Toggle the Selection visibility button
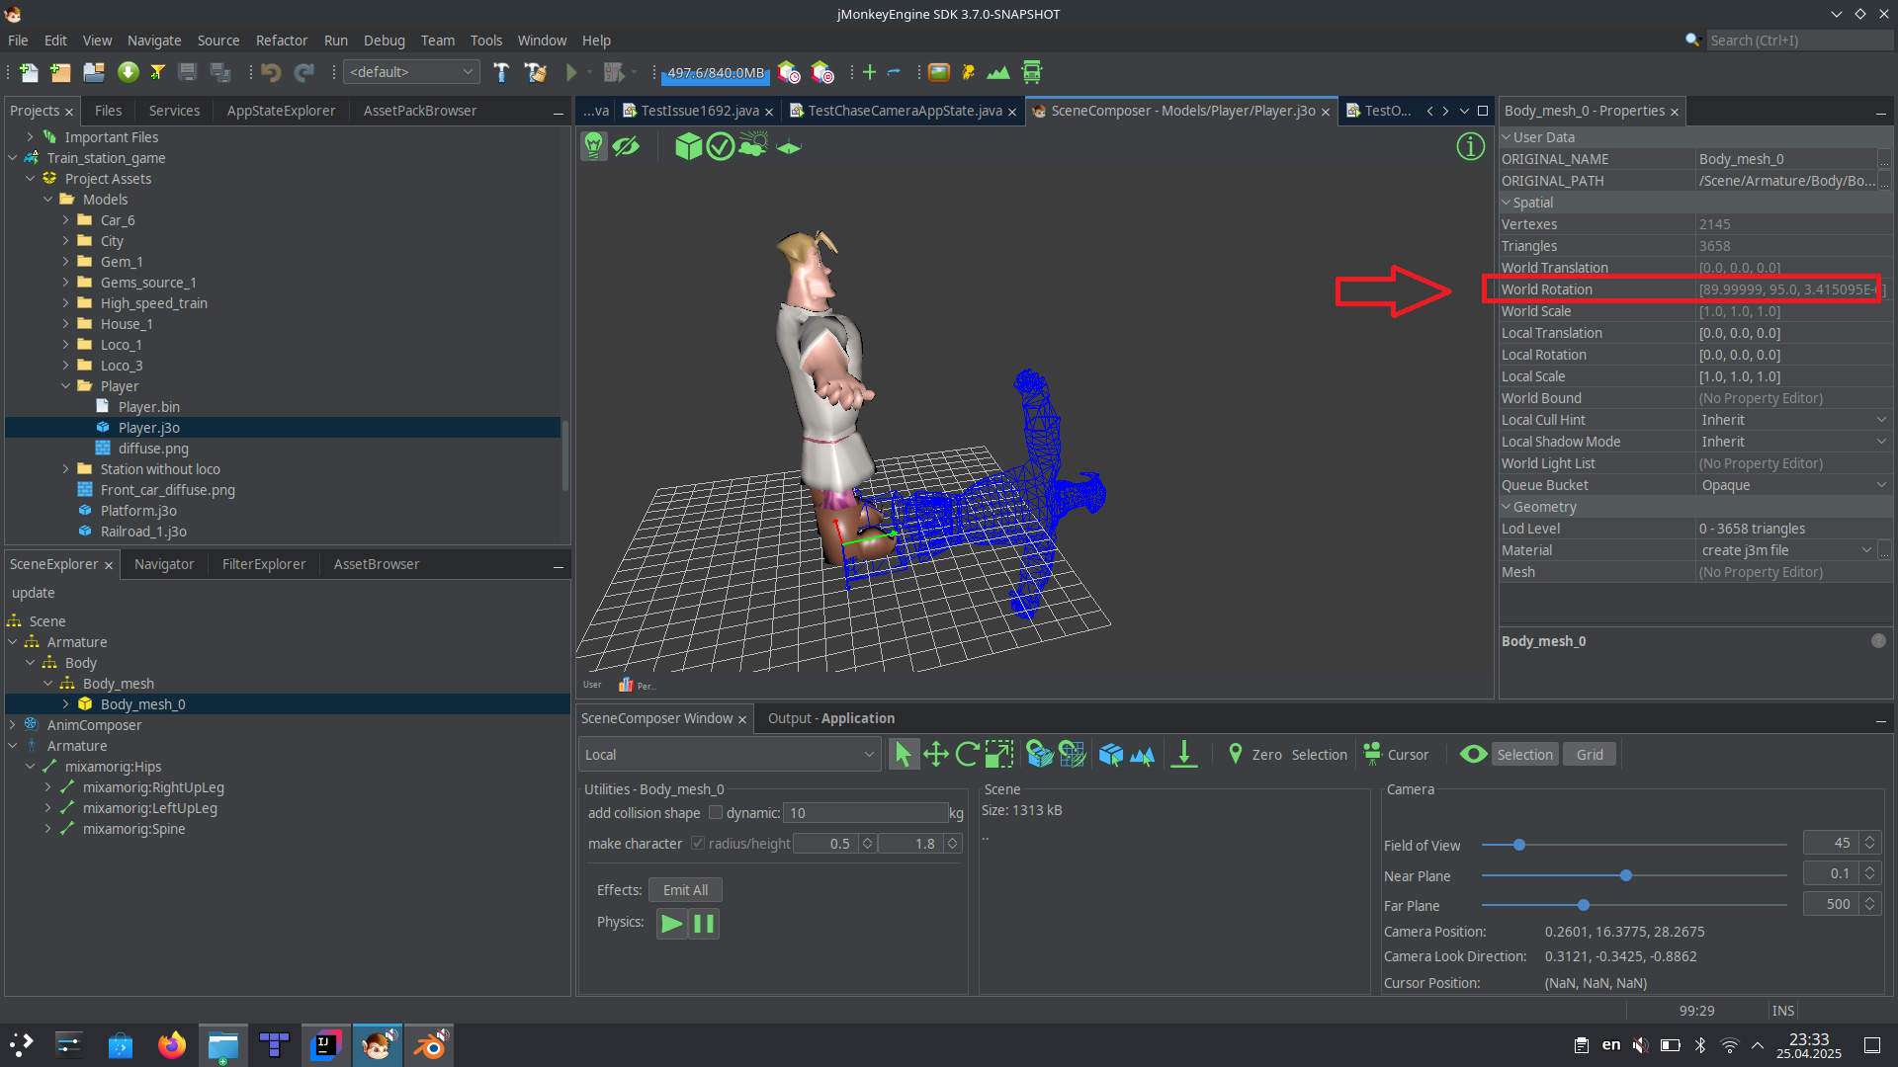1898x1067 pixels. click(1524, 755)
